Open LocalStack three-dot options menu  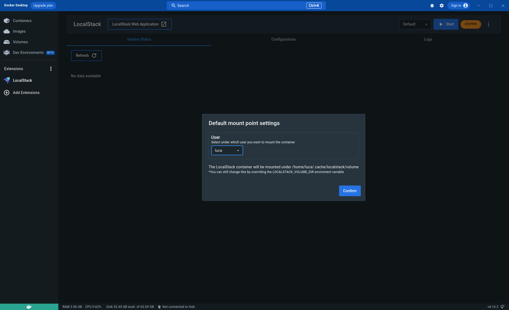coord(489,24)
